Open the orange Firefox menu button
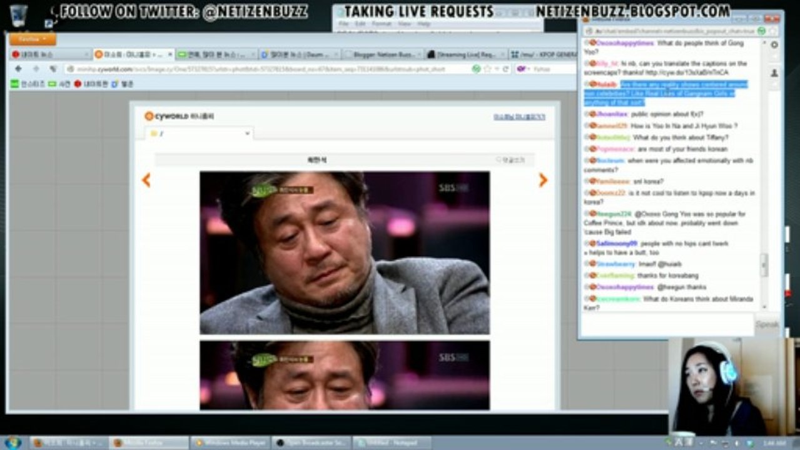800x450 pixels. (33, 39)
